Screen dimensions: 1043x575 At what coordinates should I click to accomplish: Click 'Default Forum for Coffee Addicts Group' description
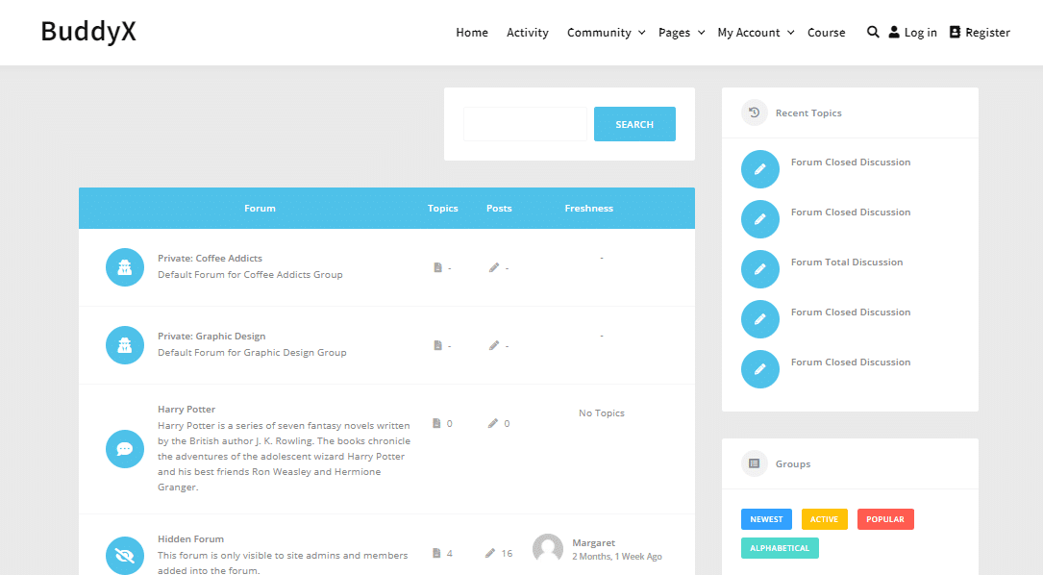click(250, 275)
